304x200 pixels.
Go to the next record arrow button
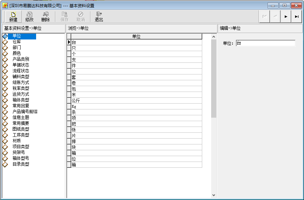(x=286, y=16)
